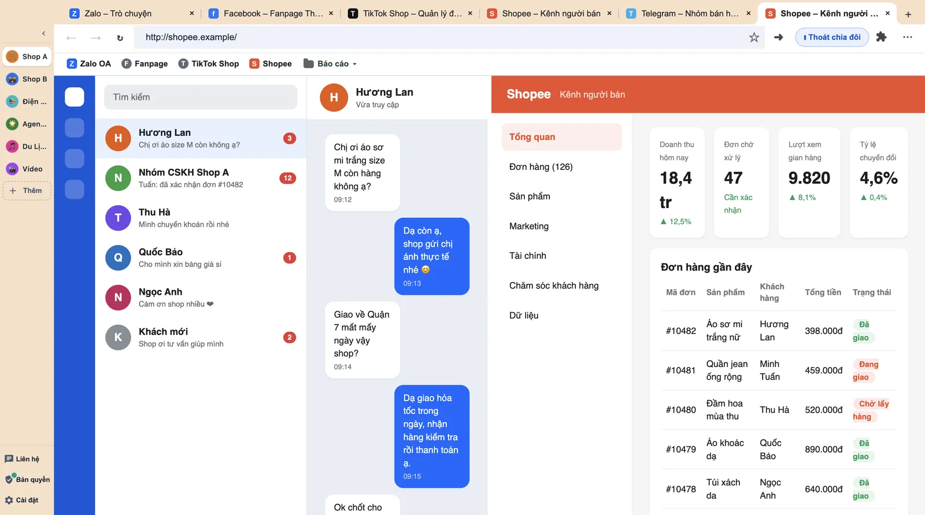Reload the page with the refresh icon
Screen dimensions: 925x515
click(120, 38)
